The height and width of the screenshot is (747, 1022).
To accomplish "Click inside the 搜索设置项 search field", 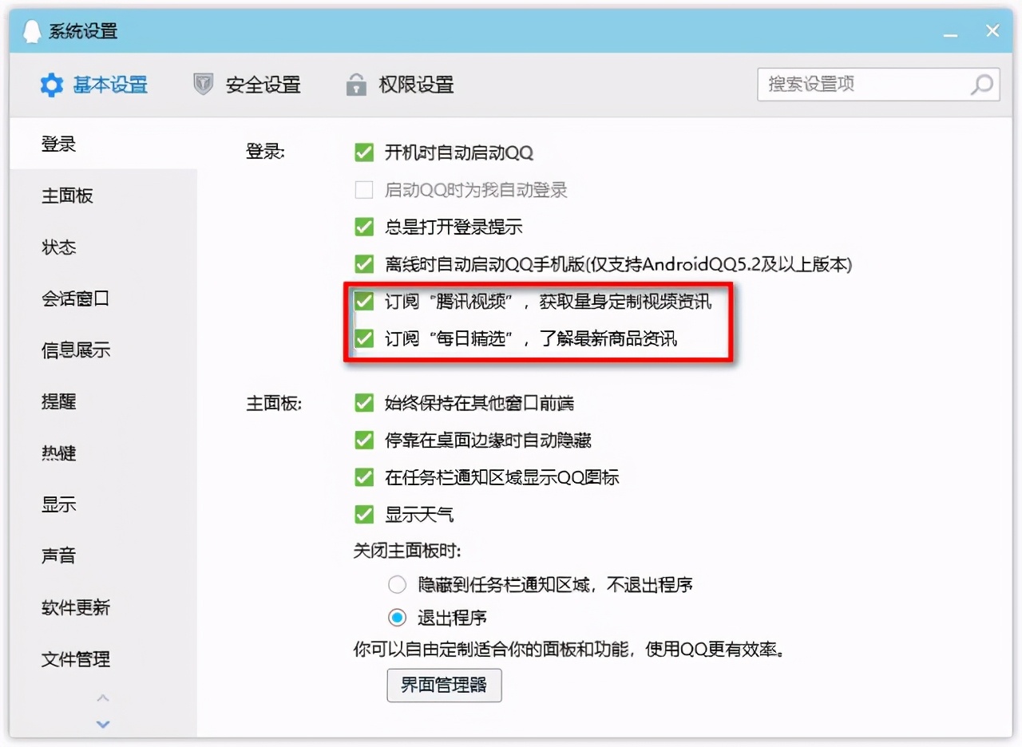I will (862, 85).
